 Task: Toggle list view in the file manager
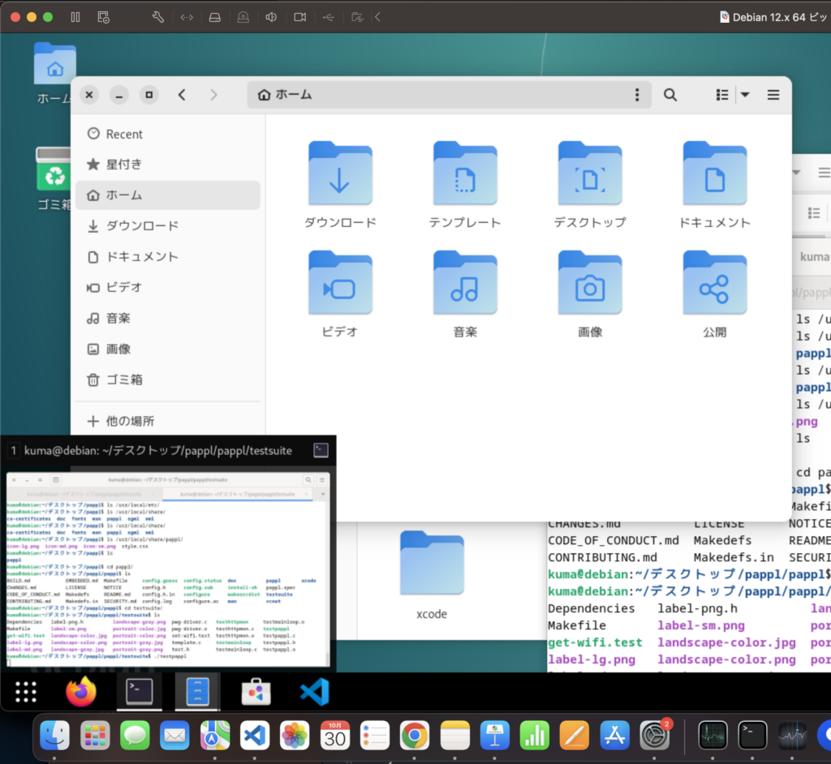(x=722, y=95)
